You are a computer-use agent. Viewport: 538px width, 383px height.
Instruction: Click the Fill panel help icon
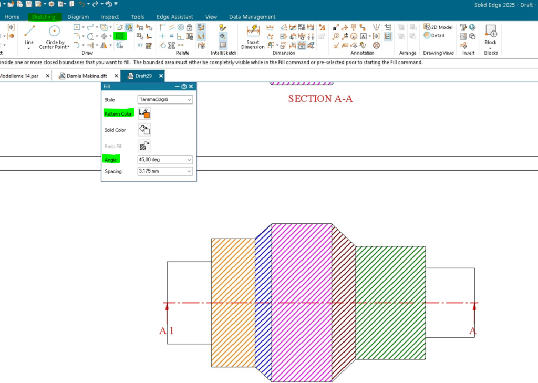coord(184,87)
